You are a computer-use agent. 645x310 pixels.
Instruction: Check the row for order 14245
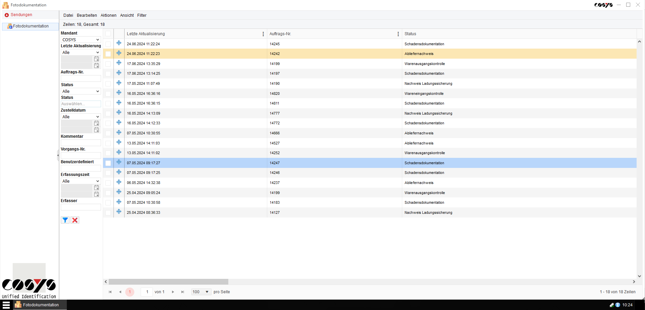108,44
